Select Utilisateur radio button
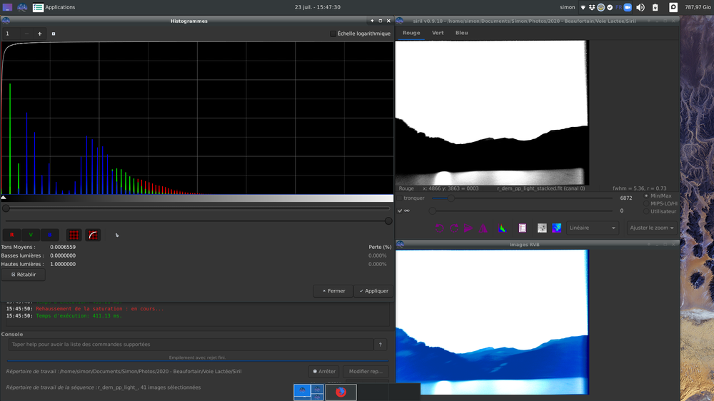Image resolution: width=714 pixels, height=401 pixels. (x=646, y=211)
